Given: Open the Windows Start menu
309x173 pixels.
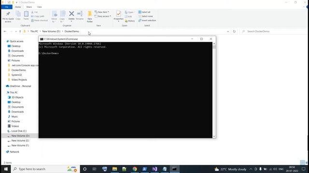Looking at the screenshot, I should pos(6,169).
